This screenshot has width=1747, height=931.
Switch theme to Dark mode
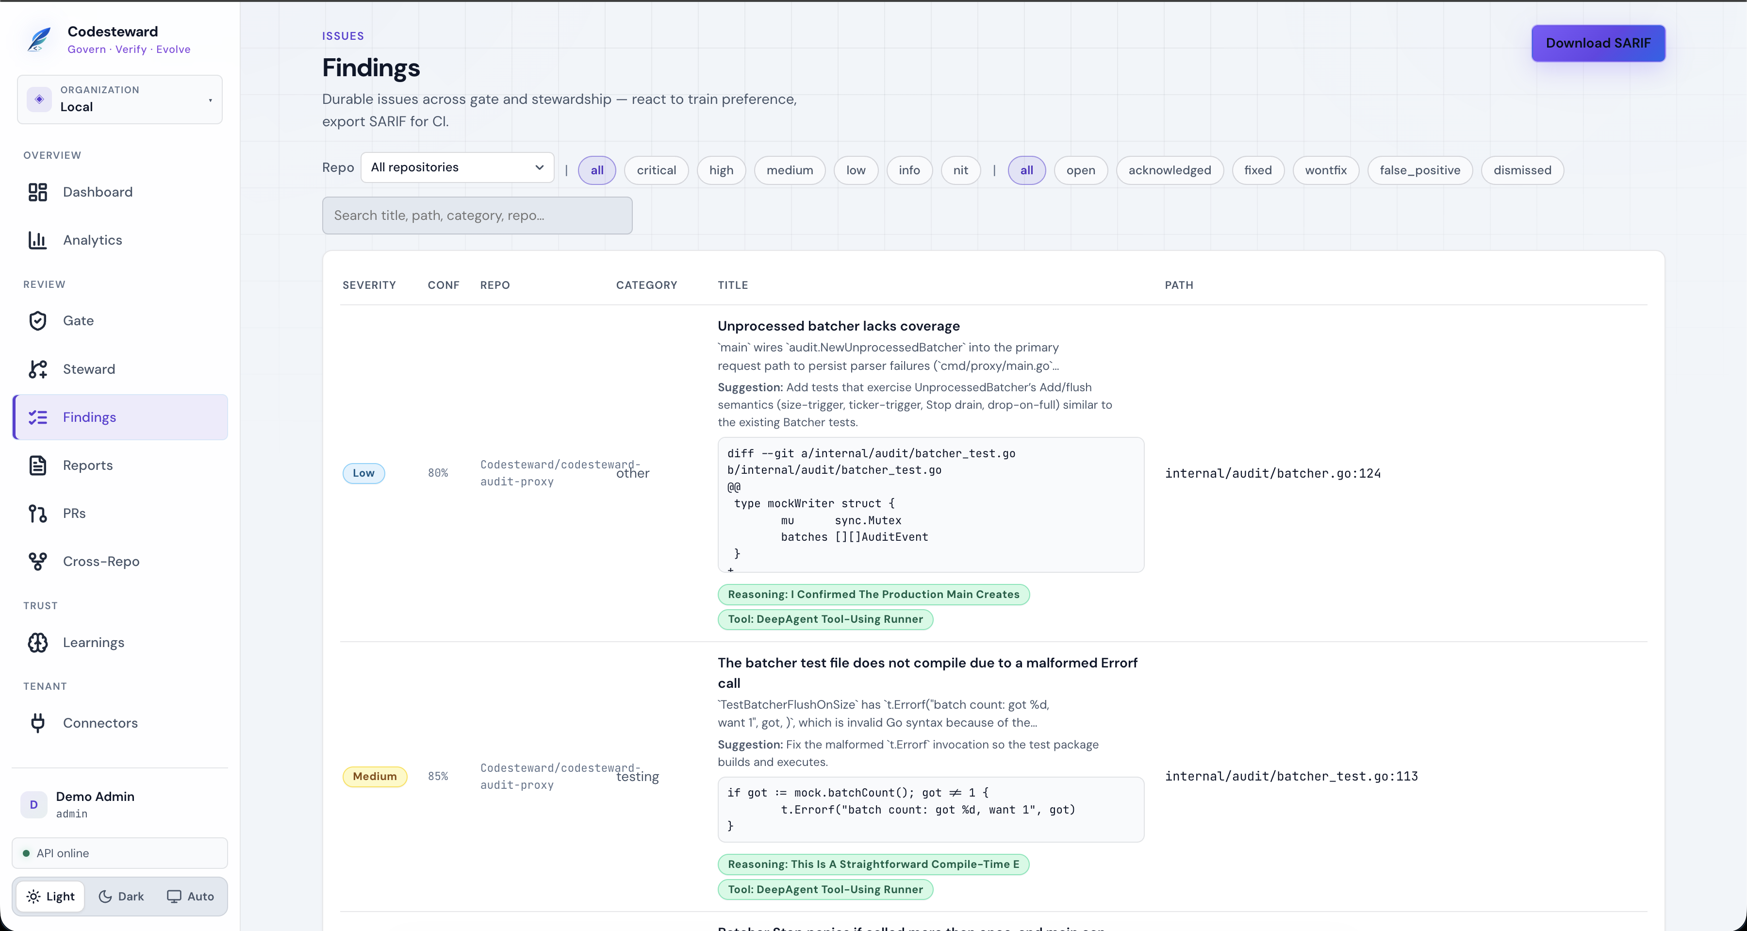coord(121,897)
